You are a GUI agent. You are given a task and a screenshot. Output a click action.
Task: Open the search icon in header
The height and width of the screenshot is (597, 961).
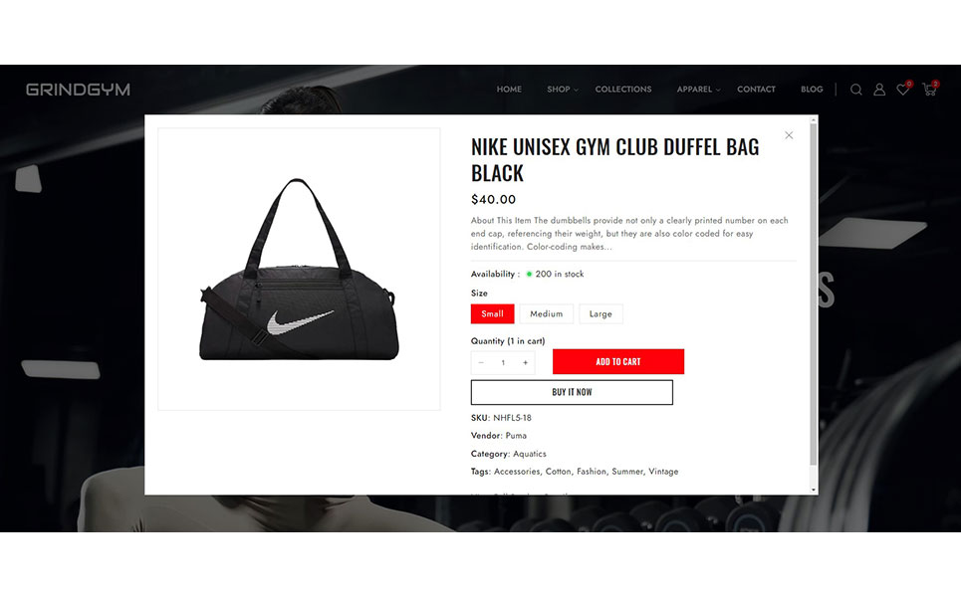[856, 90]
